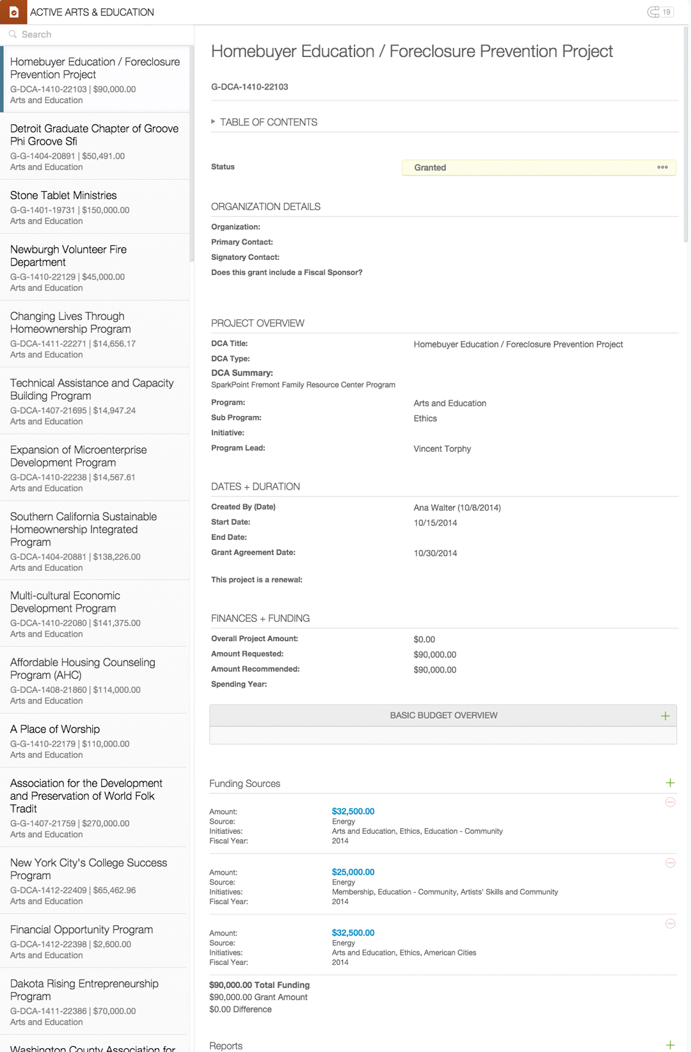The width and height of the screenshot is (691, 1052).
Task: Remove the first $32,500.00 funding source
Action: click(670, 802)
